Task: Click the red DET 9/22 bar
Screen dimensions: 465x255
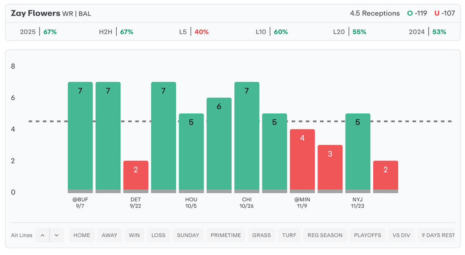Action: tap(136, 176)
